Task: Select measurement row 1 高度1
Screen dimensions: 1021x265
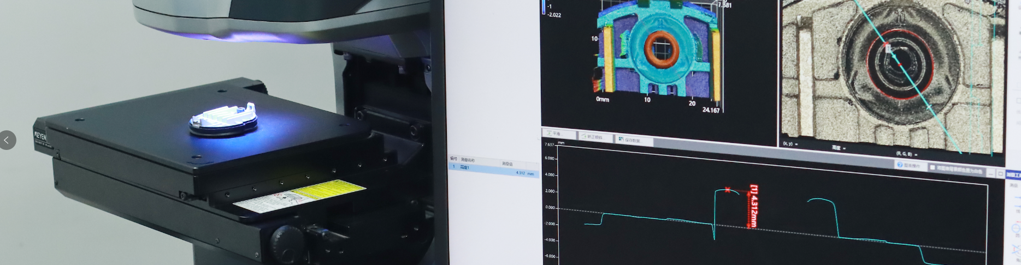Action: (494, 170)
